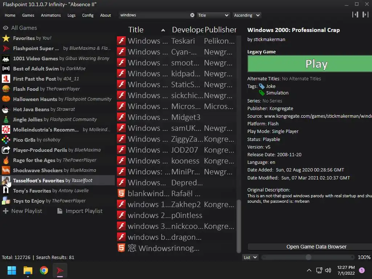Click the Simulation tag icon
This screenshot has height=279, width=372.
(x=262, y=93)
